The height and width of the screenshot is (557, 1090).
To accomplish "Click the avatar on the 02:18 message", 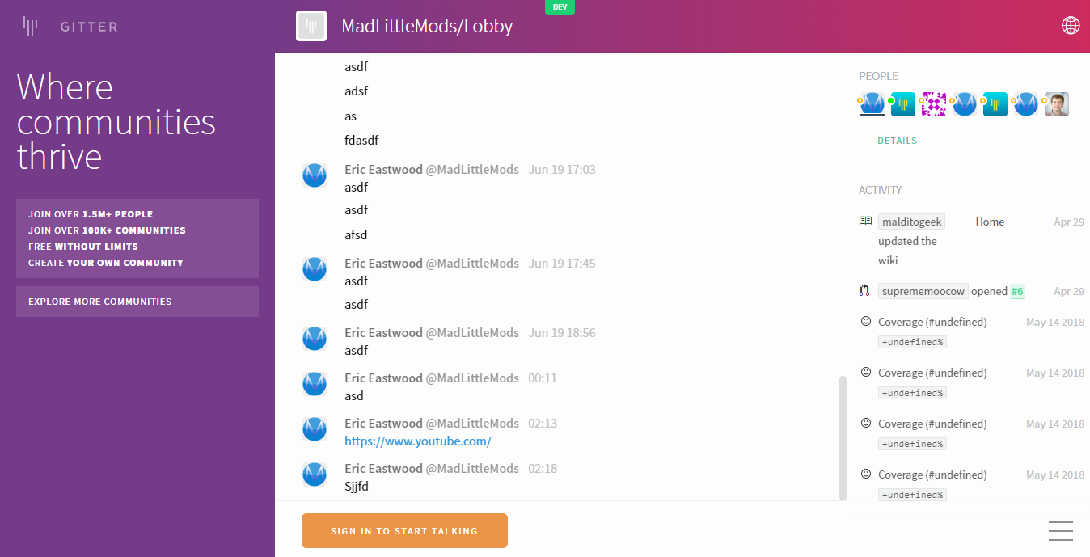I will [315, 475].
